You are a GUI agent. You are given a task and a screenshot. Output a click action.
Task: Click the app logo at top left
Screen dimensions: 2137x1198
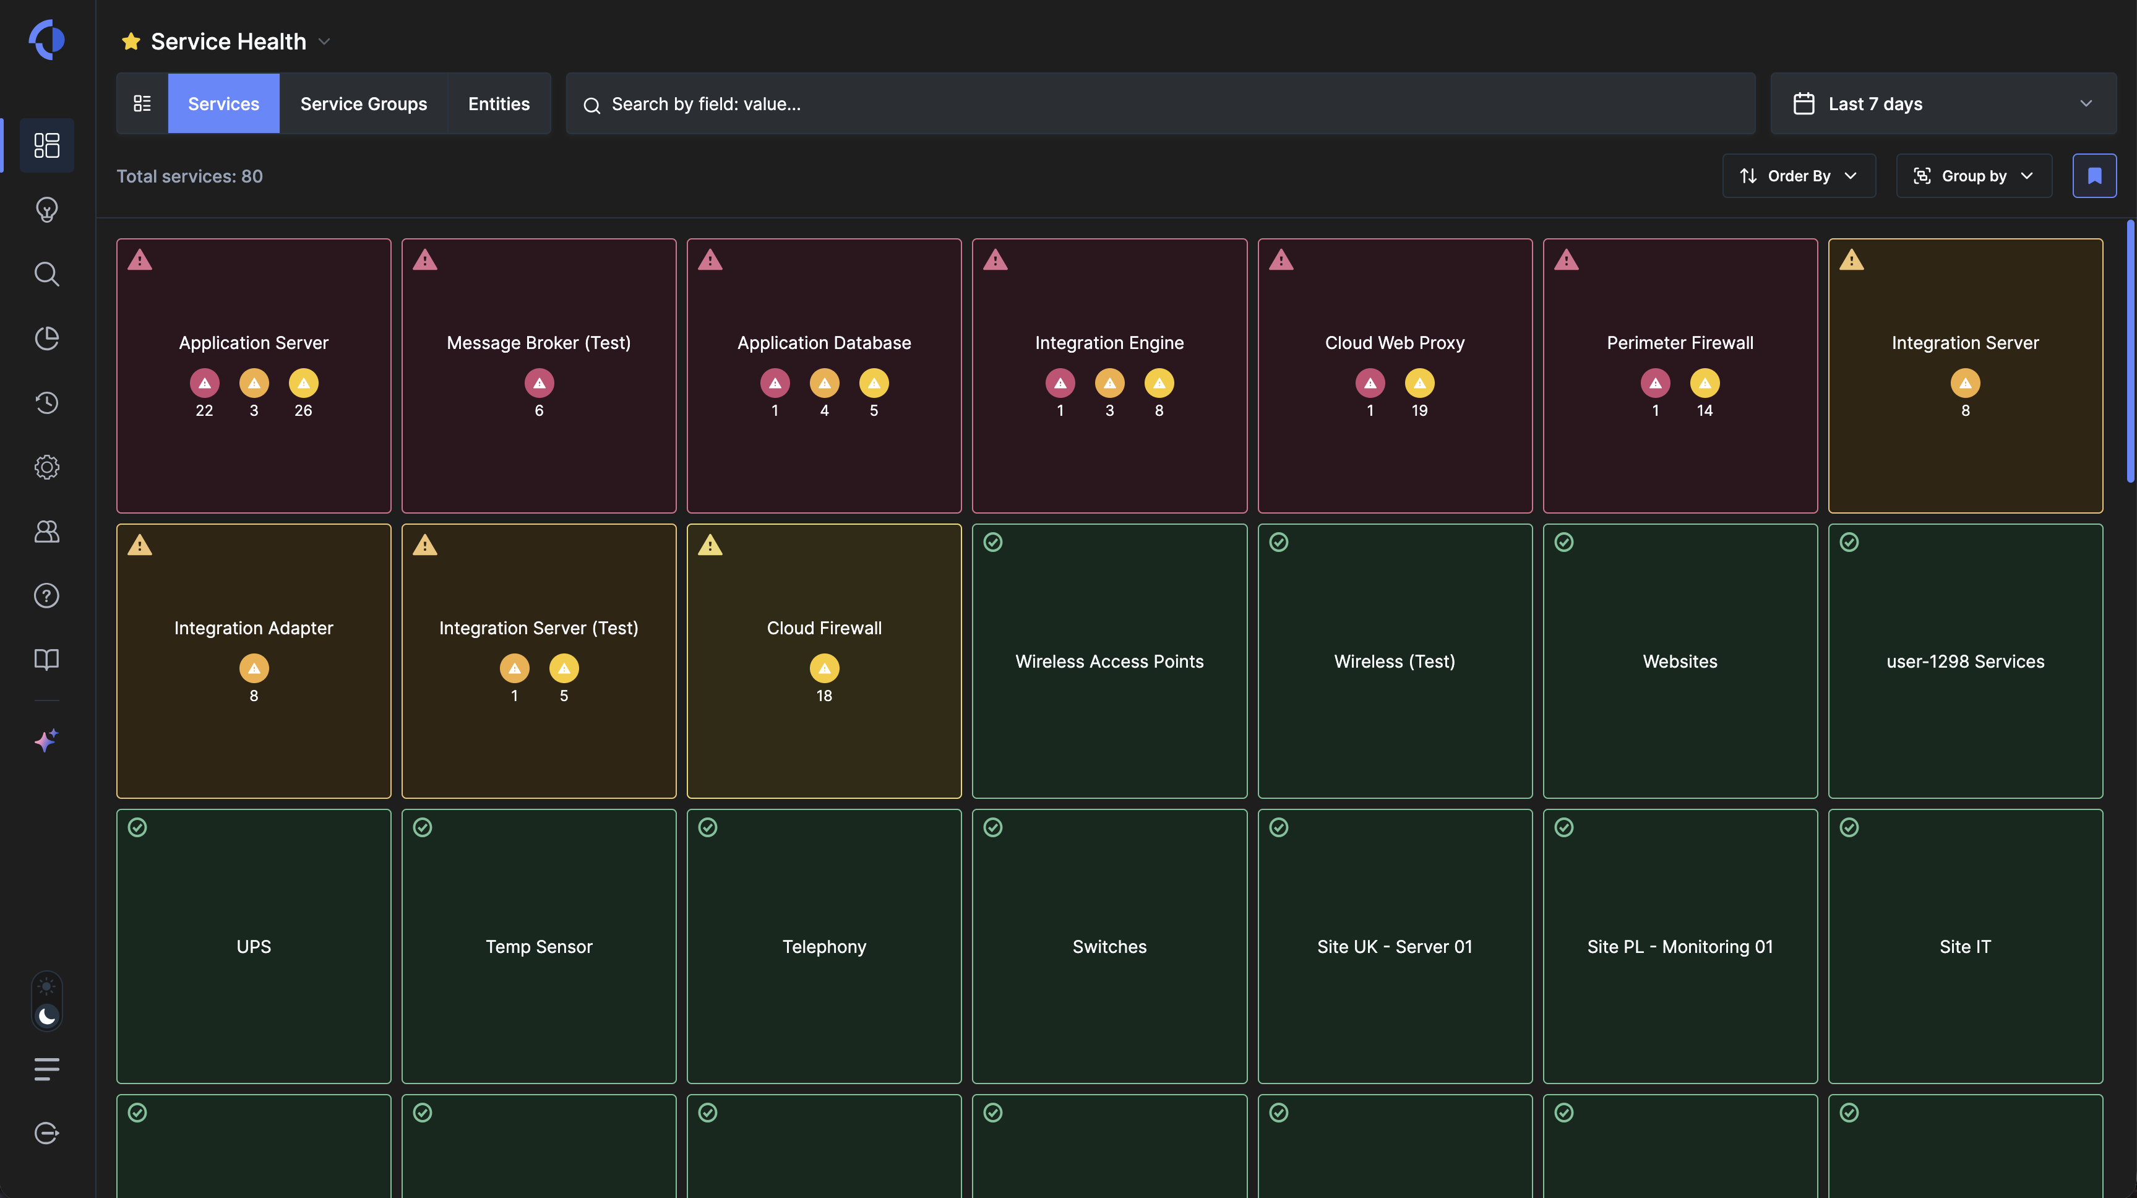coord(46,40)
